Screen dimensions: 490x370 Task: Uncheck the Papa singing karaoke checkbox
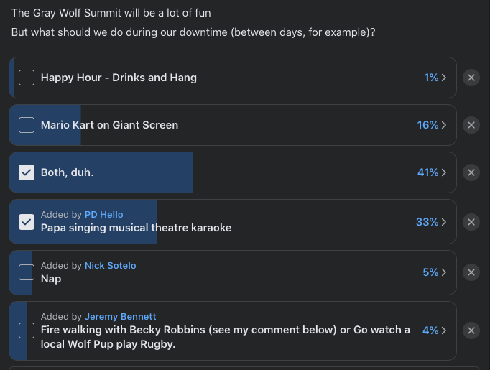pyautogui.click(x=27, y=222)
